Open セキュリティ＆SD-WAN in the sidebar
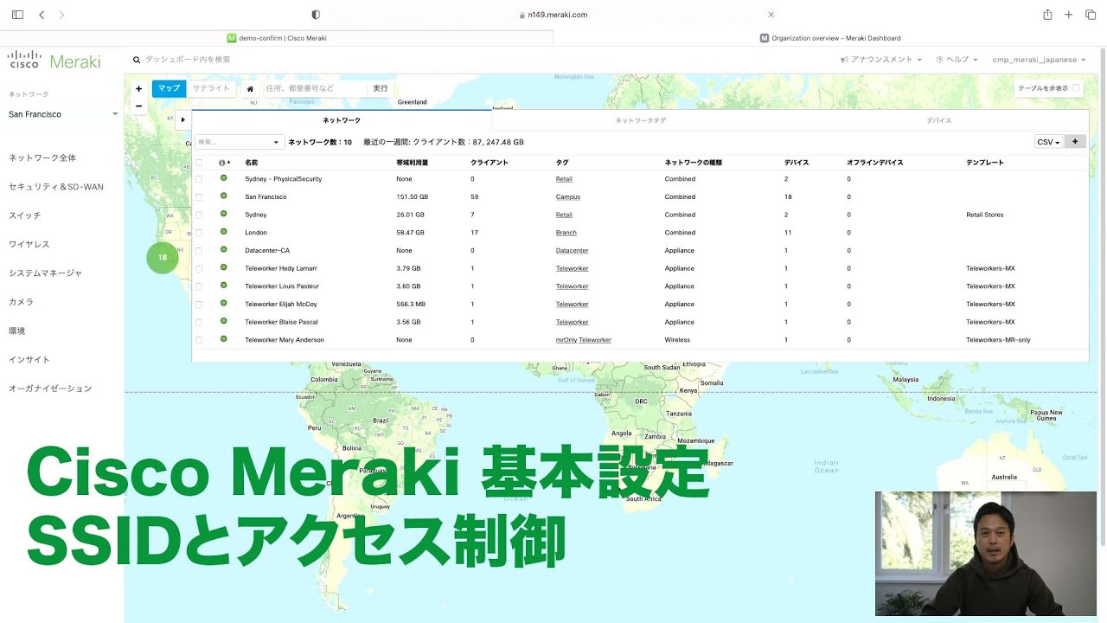 click(56, 187)
